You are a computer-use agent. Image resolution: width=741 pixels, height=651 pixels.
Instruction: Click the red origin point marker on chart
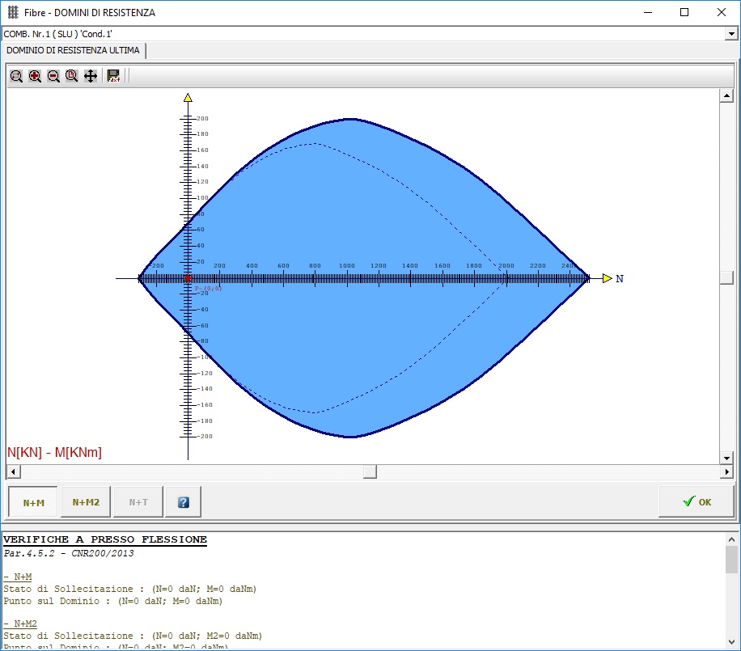[x=188, y=278]
